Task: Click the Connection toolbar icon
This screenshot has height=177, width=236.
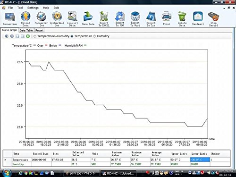Action: click(10, 17)
